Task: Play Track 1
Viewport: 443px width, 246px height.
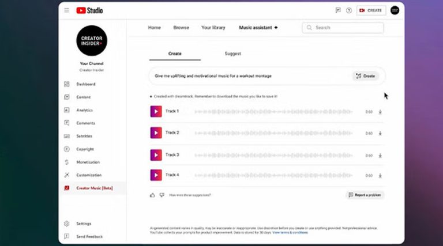Action: coord(156,111)
